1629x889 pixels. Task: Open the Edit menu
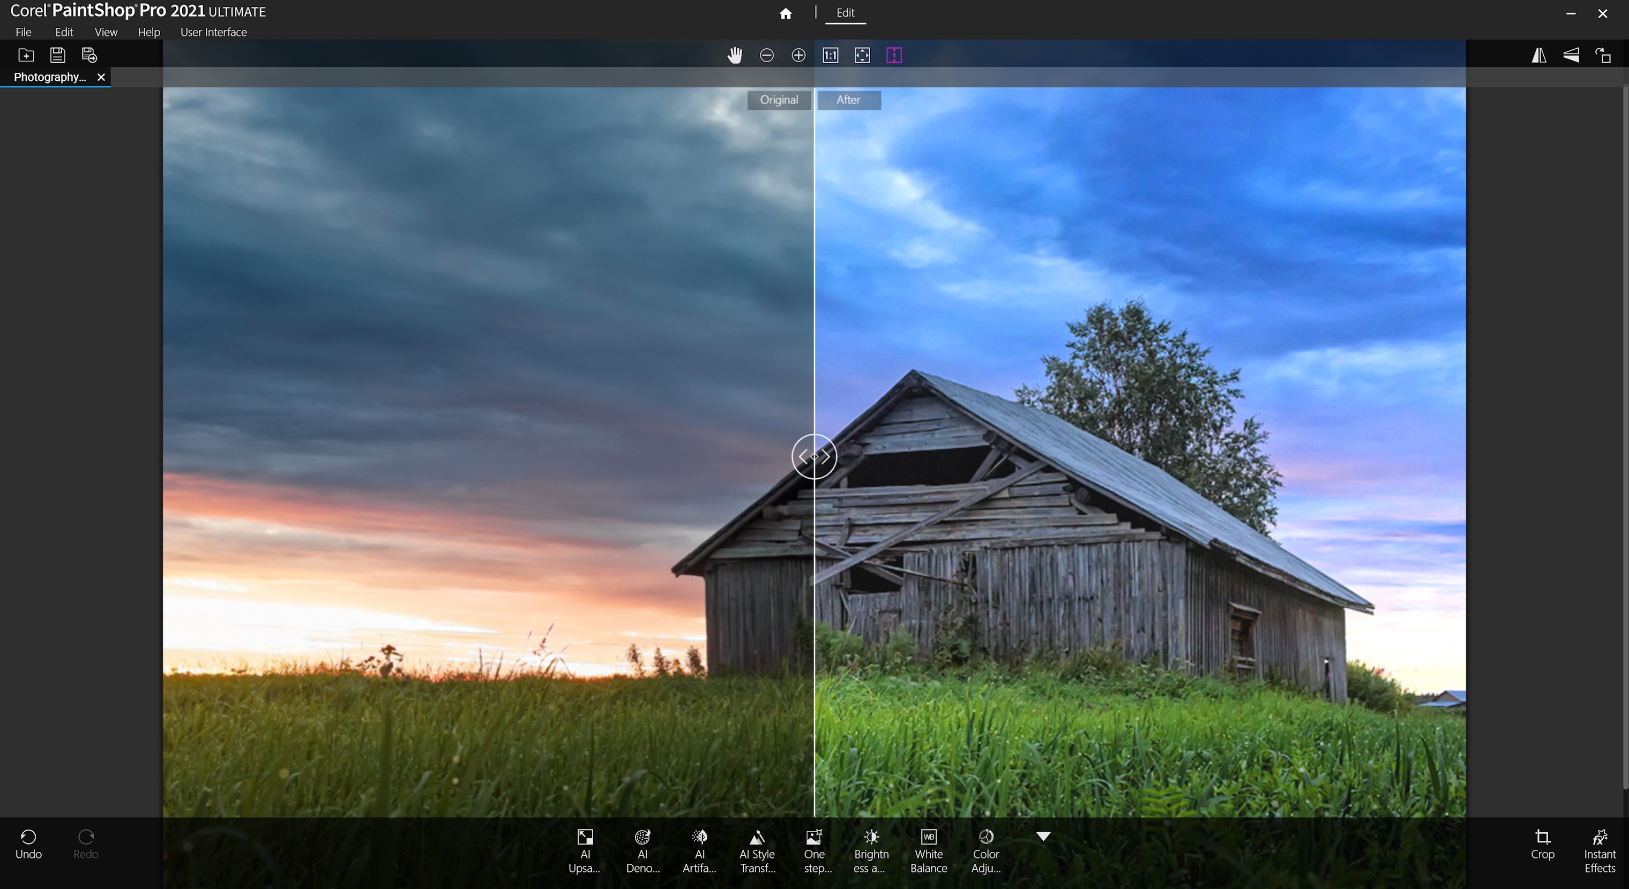(x=63, y=32)
